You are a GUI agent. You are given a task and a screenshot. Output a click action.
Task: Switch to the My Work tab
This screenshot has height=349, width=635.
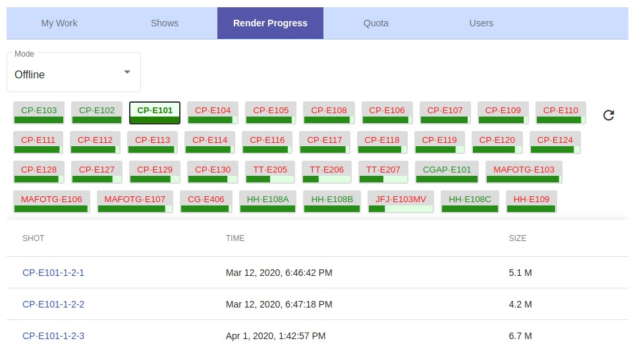(59, 23)
